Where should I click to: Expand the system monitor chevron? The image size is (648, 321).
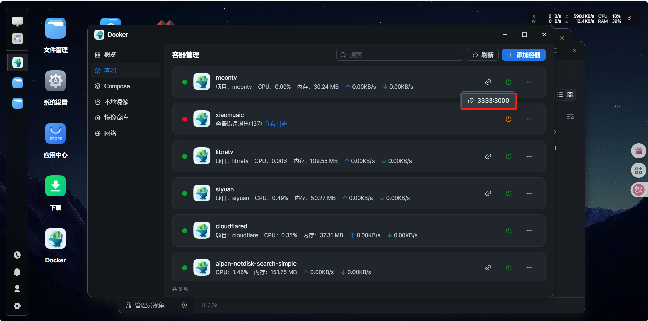pos(629,19)
